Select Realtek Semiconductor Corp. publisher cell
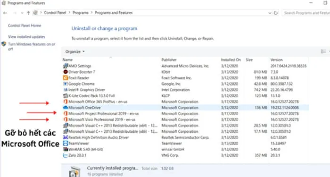 (185, 137)
